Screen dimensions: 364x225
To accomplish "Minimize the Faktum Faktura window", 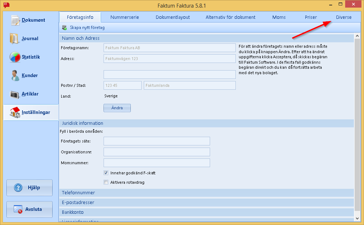I will 331,5.
